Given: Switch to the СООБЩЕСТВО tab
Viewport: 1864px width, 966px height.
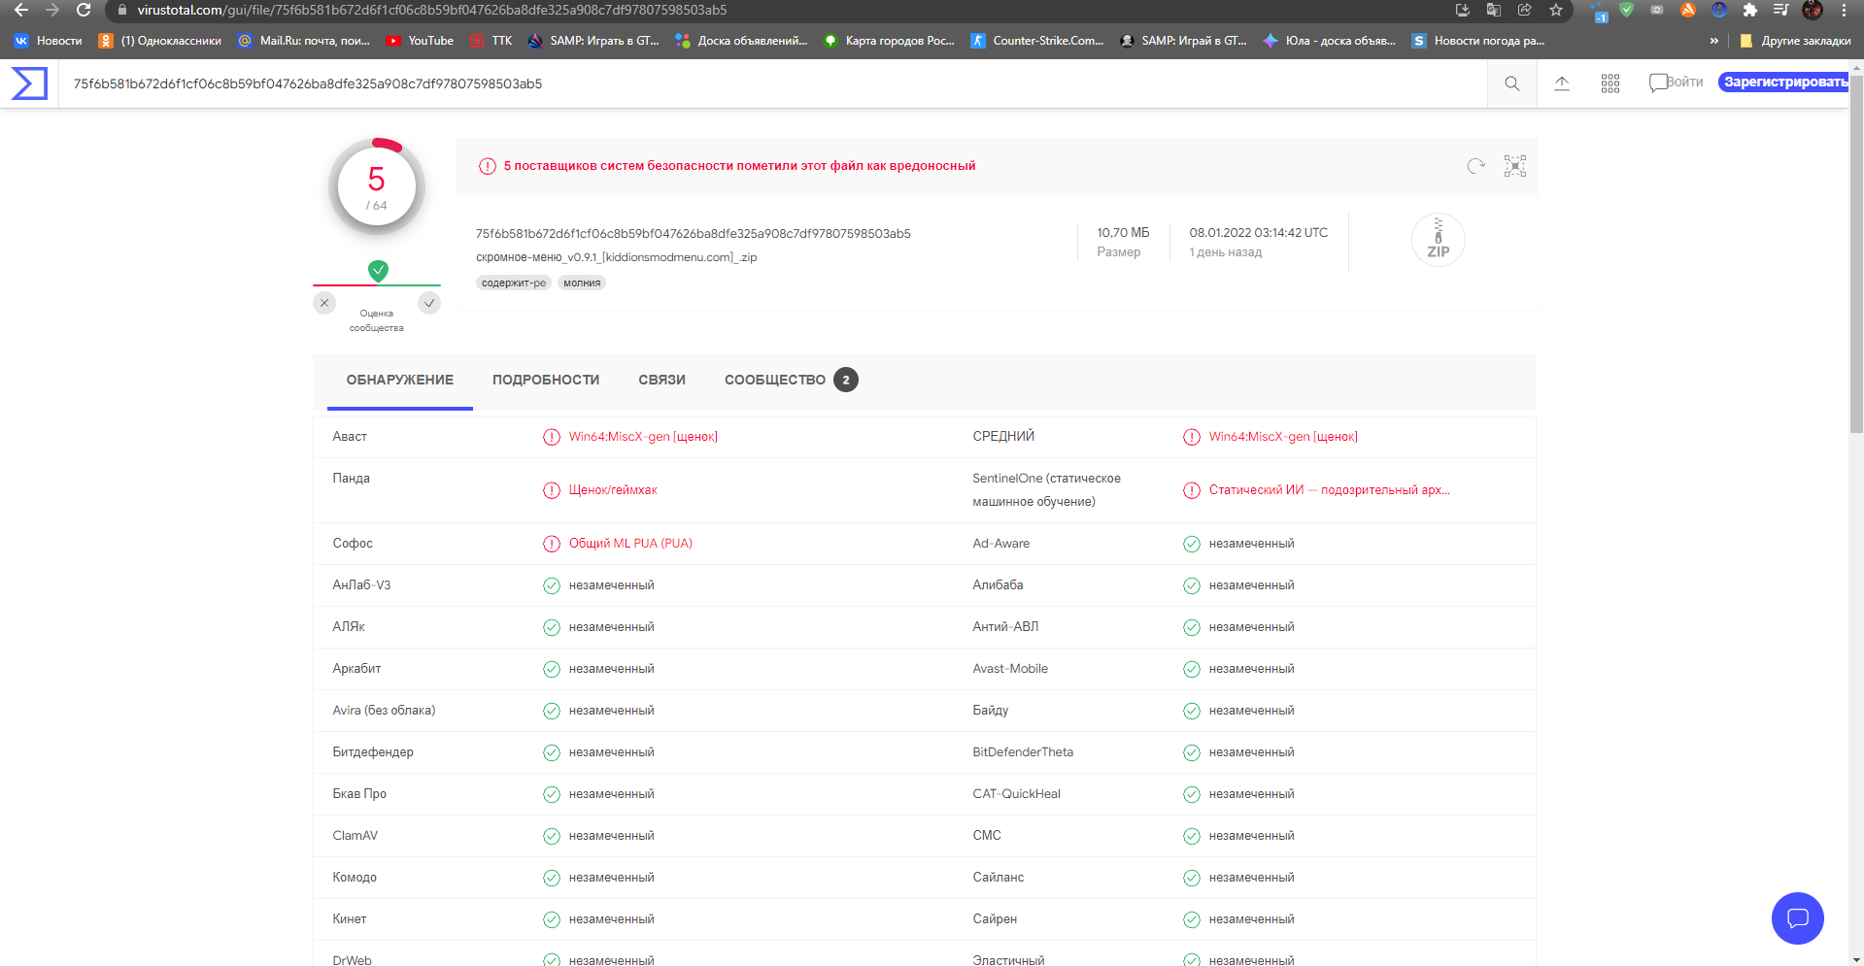Looking at the screenshot, I should point(791,380).
